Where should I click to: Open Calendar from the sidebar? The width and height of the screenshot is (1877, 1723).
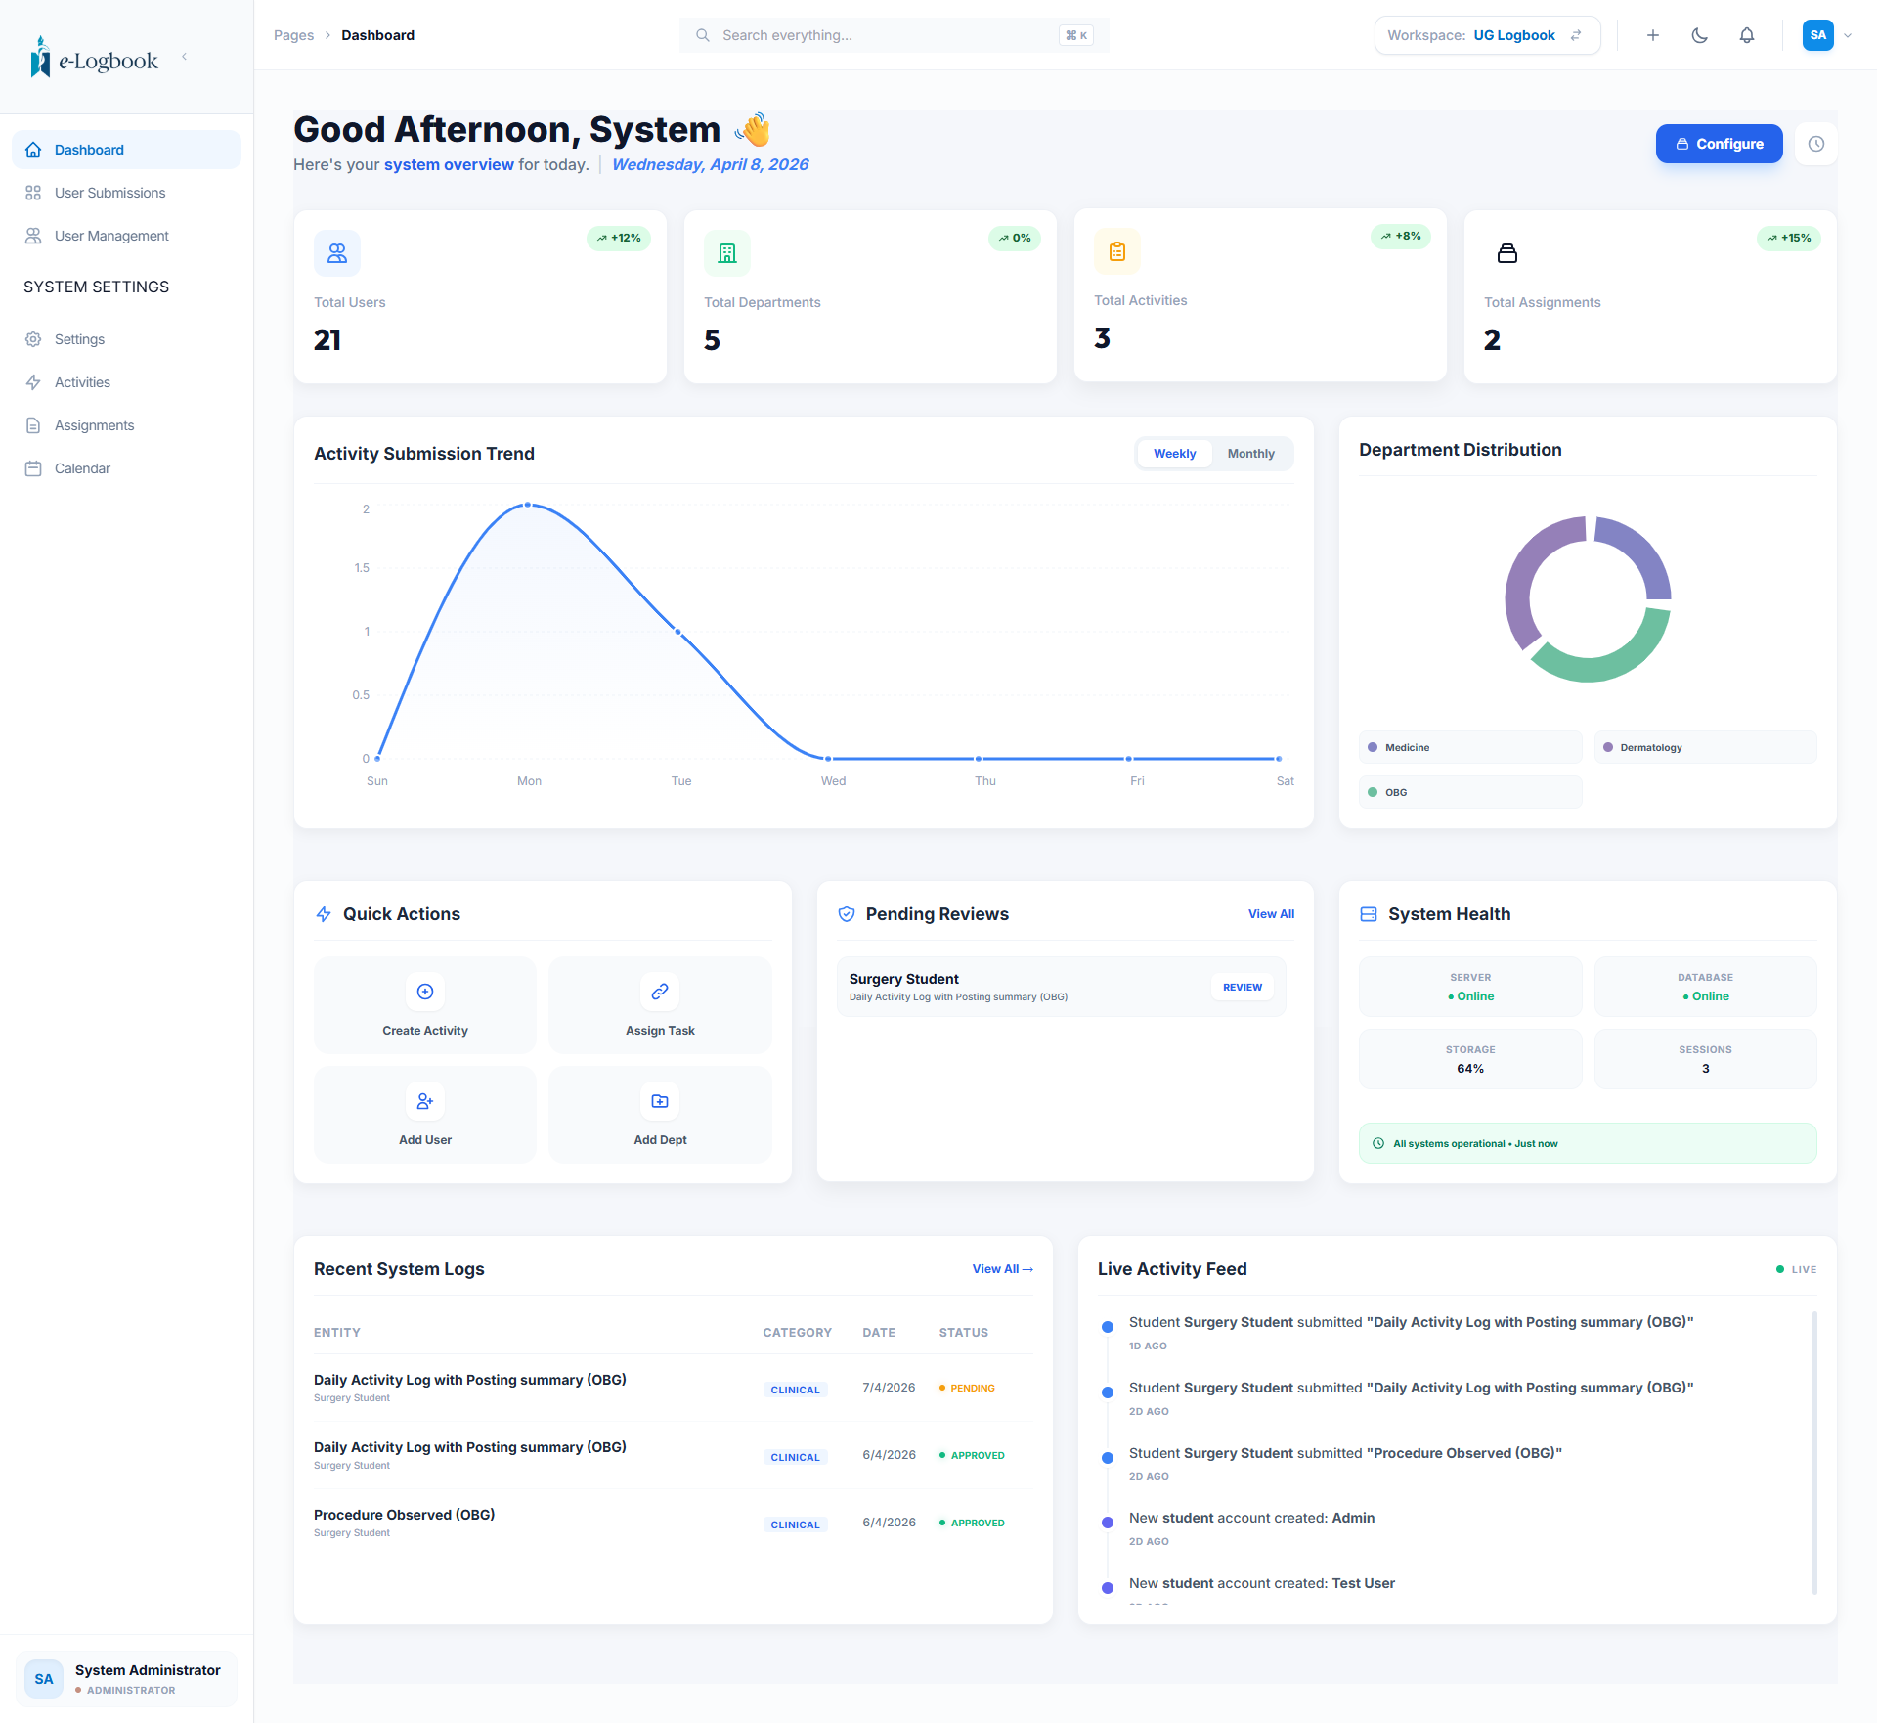pyautogui.click(x=82, y=468)
